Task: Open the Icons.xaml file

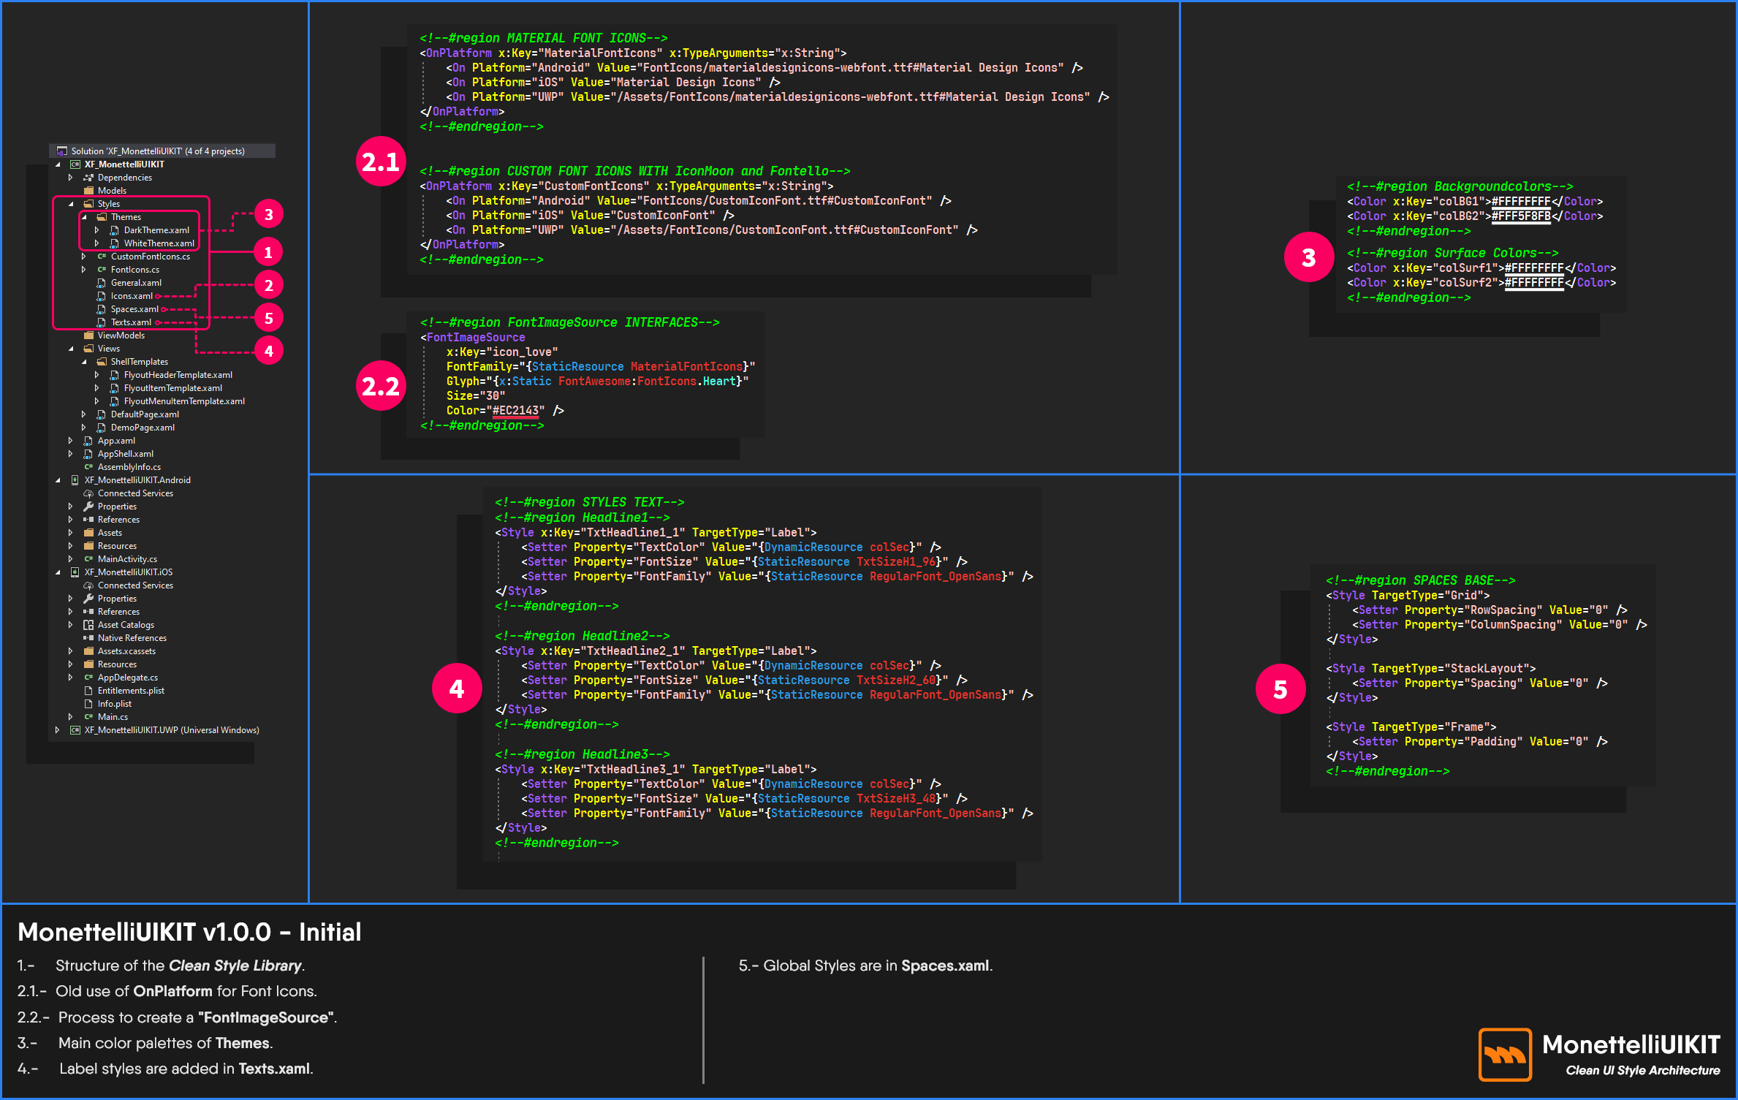Action: click(132, 296)
